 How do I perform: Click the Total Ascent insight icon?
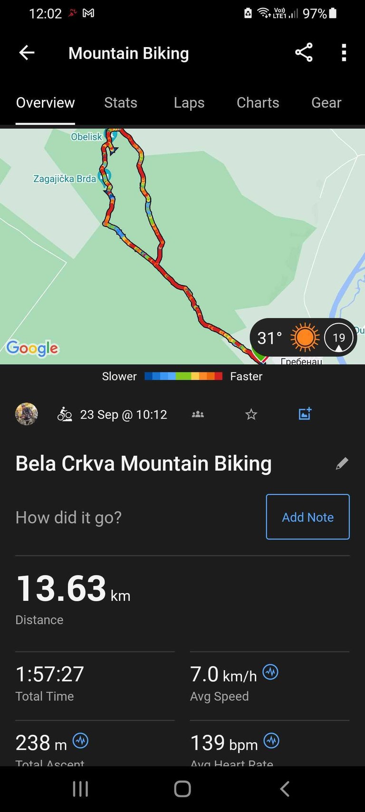80,741
